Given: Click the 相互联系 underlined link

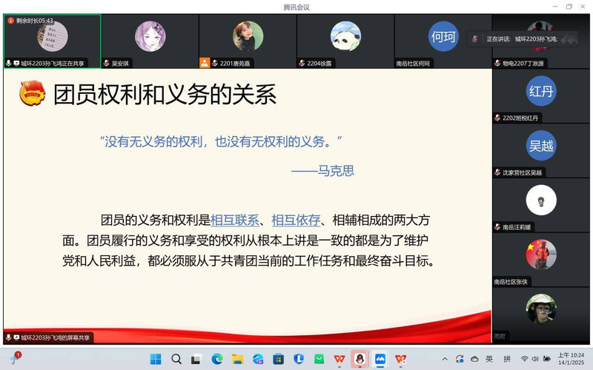Looking at the screenshot, I should tap(235, 220).
